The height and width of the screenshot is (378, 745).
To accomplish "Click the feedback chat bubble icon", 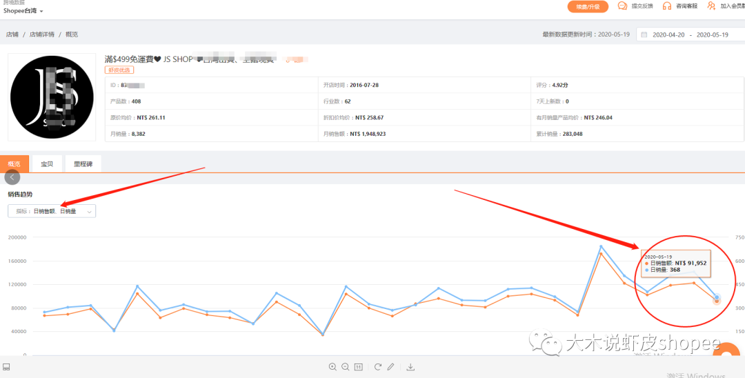I will [622, 6].
